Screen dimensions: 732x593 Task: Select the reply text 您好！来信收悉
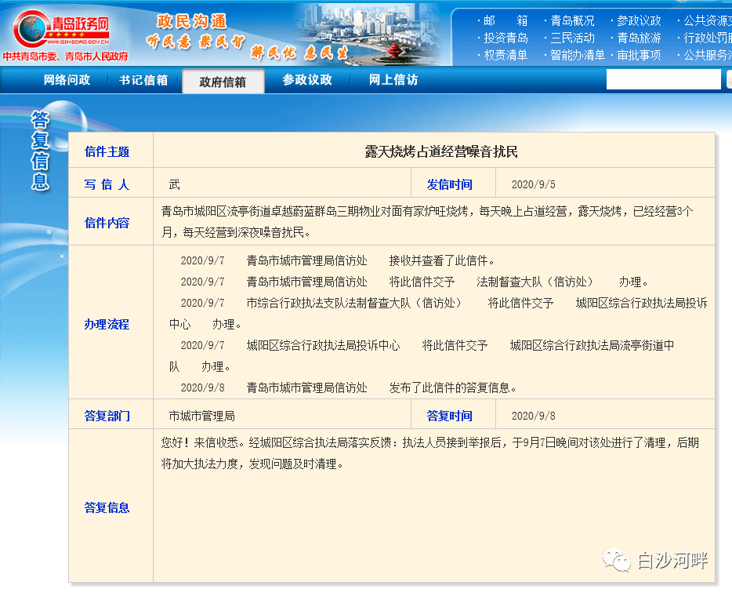(x=202, y=442)
